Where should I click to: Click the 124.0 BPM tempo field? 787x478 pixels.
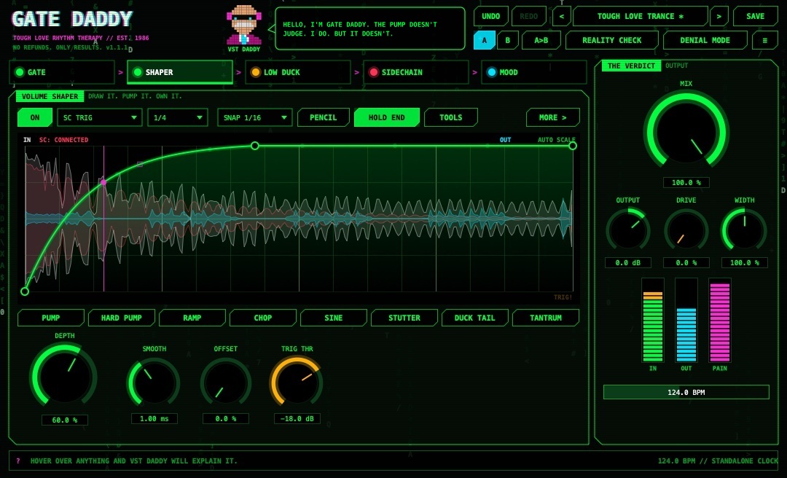point(686,392)
